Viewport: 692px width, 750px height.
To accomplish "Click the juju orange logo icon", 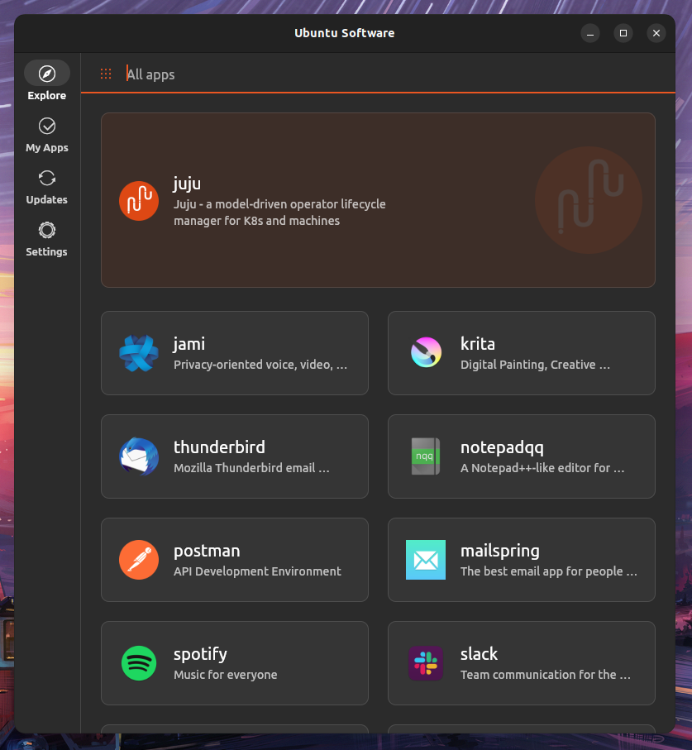I will pyautogui.click(x=139, y=200).
